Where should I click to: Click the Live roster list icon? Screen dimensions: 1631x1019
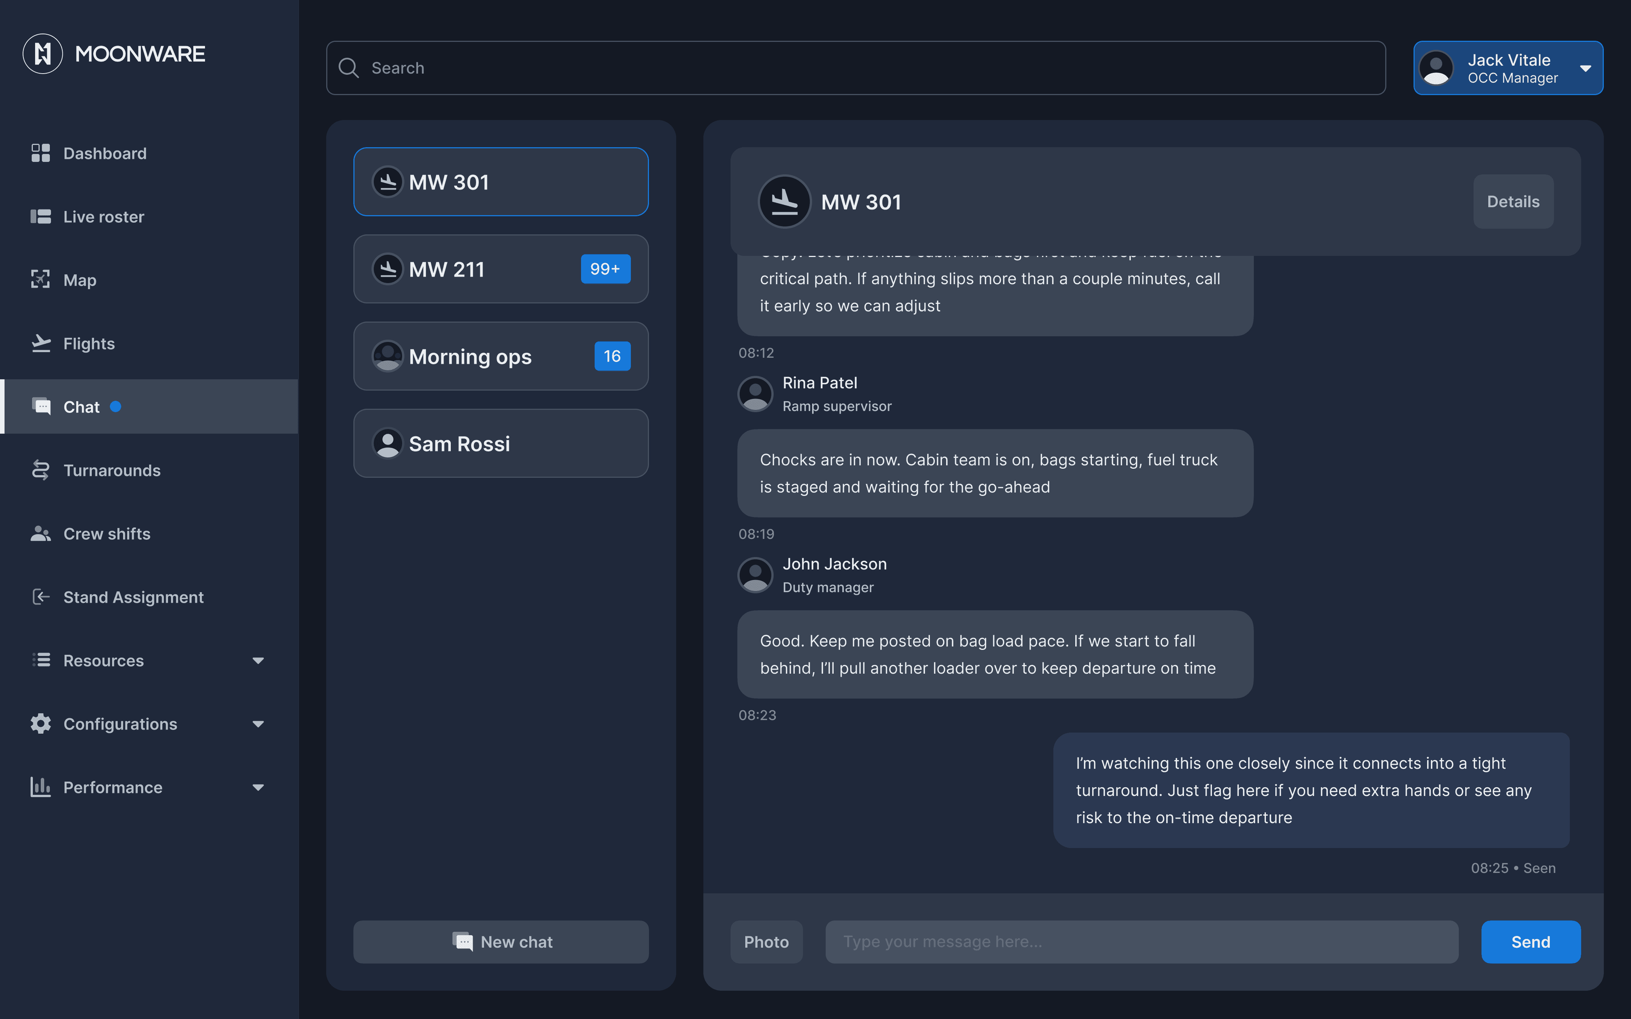coord(40,216)
